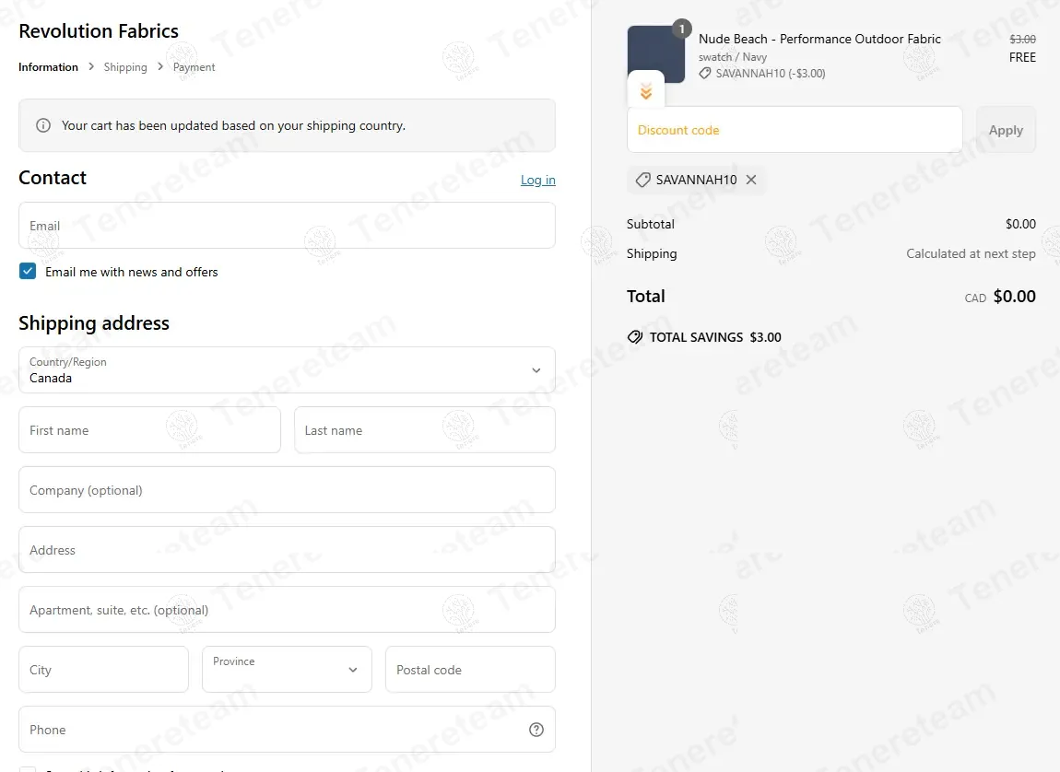Screen dimensions: 1060x772
Task: Click the tag icon under swatch / Navy
Action: pos(705,74)
